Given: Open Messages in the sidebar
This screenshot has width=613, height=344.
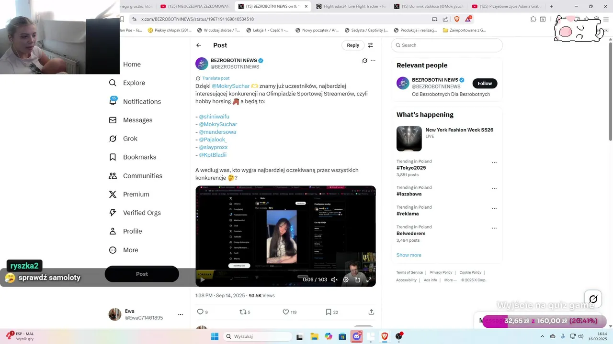Looking at the screenshot, I should [131, 120].
